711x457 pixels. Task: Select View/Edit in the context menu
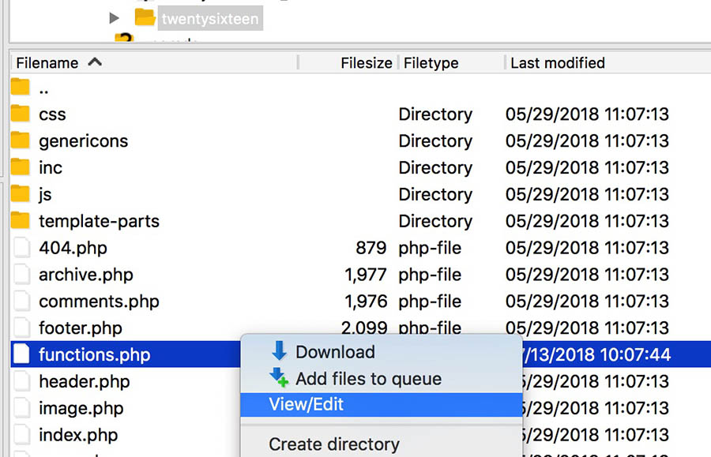(306, 405)
